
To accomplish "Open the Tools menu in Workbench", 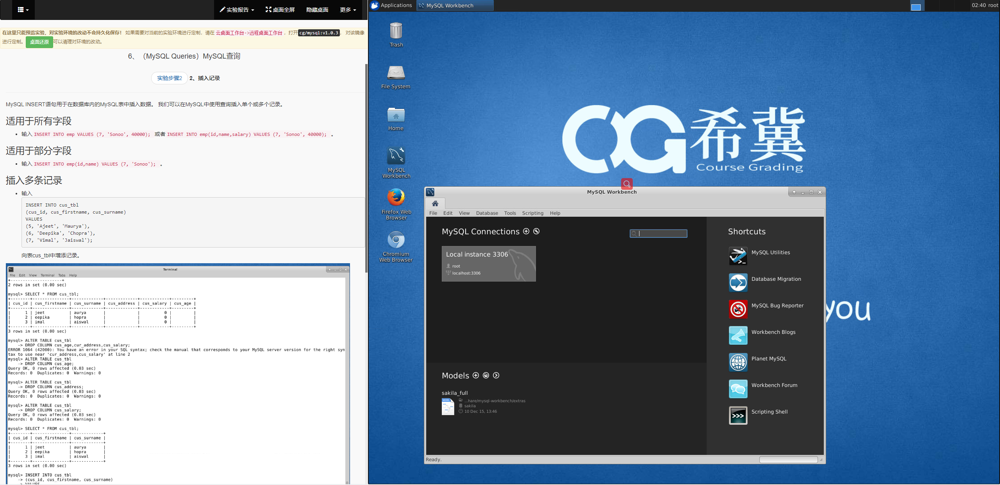I will click(x=510, y=213).
